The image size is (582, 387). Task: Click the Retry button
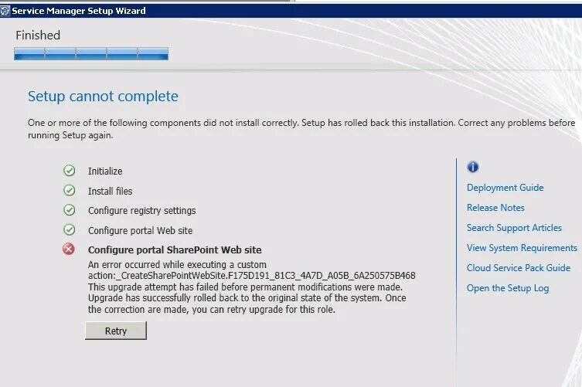click(116, 331)
